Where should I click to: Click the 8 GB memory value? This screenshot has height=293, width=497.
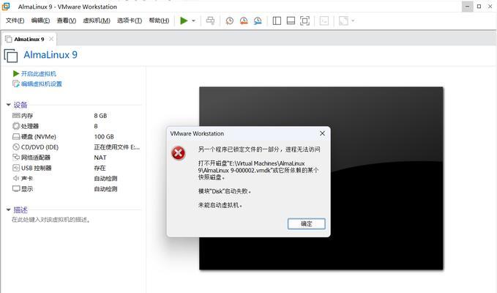[x=100, y=116]
